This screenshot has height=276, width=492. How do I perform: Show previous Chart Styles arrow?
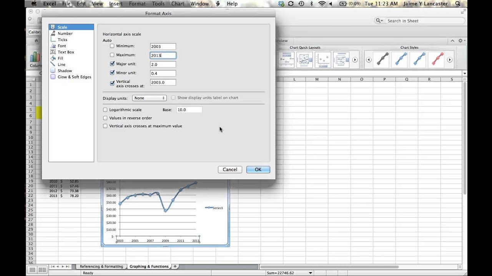point(369,60)
